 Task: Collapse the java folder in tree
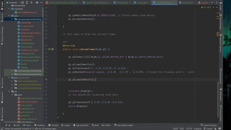point(9,16)
